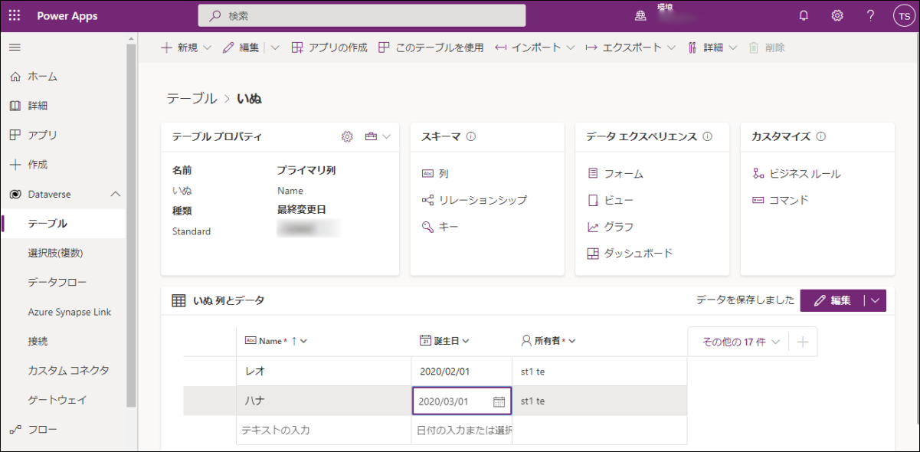
Task: Click the テキストの入力 new row field
Action: coord(324,430)
